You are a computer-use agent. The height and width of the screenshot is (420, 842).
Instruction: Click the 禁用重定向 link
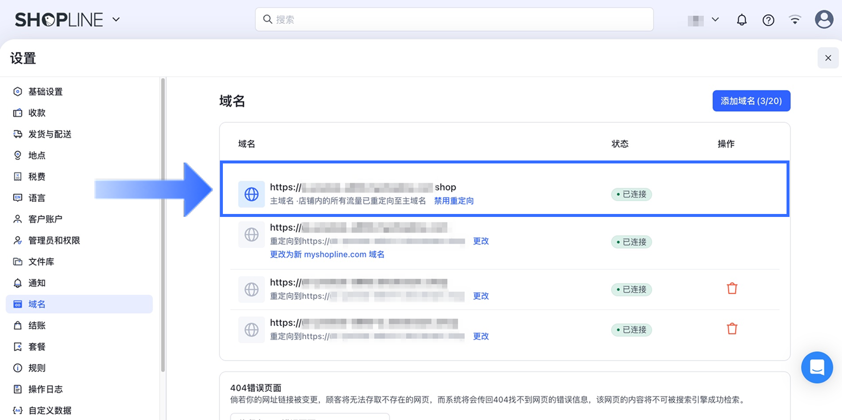coord(454,201)
